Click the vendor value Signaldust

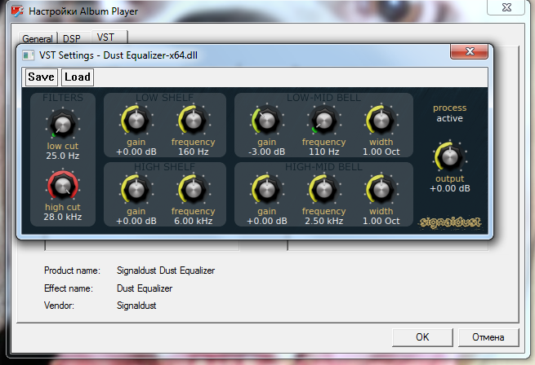coord(136,306)
